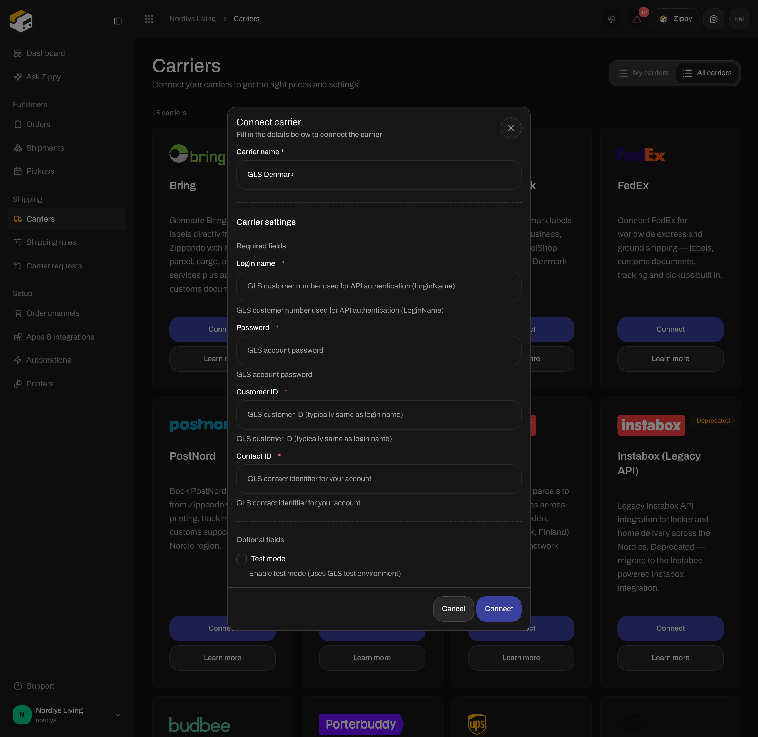The height and width of the screenshot is (737, 758).
Task: Click the Support help icon
Action: 18,686
